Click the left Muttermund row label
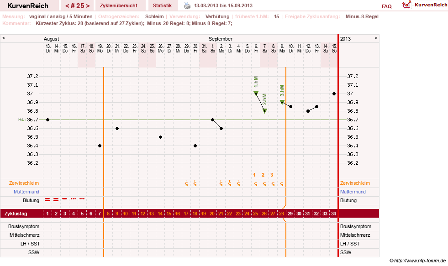The image size is (448, 266). pyautogui.click(x=26, y=192)
